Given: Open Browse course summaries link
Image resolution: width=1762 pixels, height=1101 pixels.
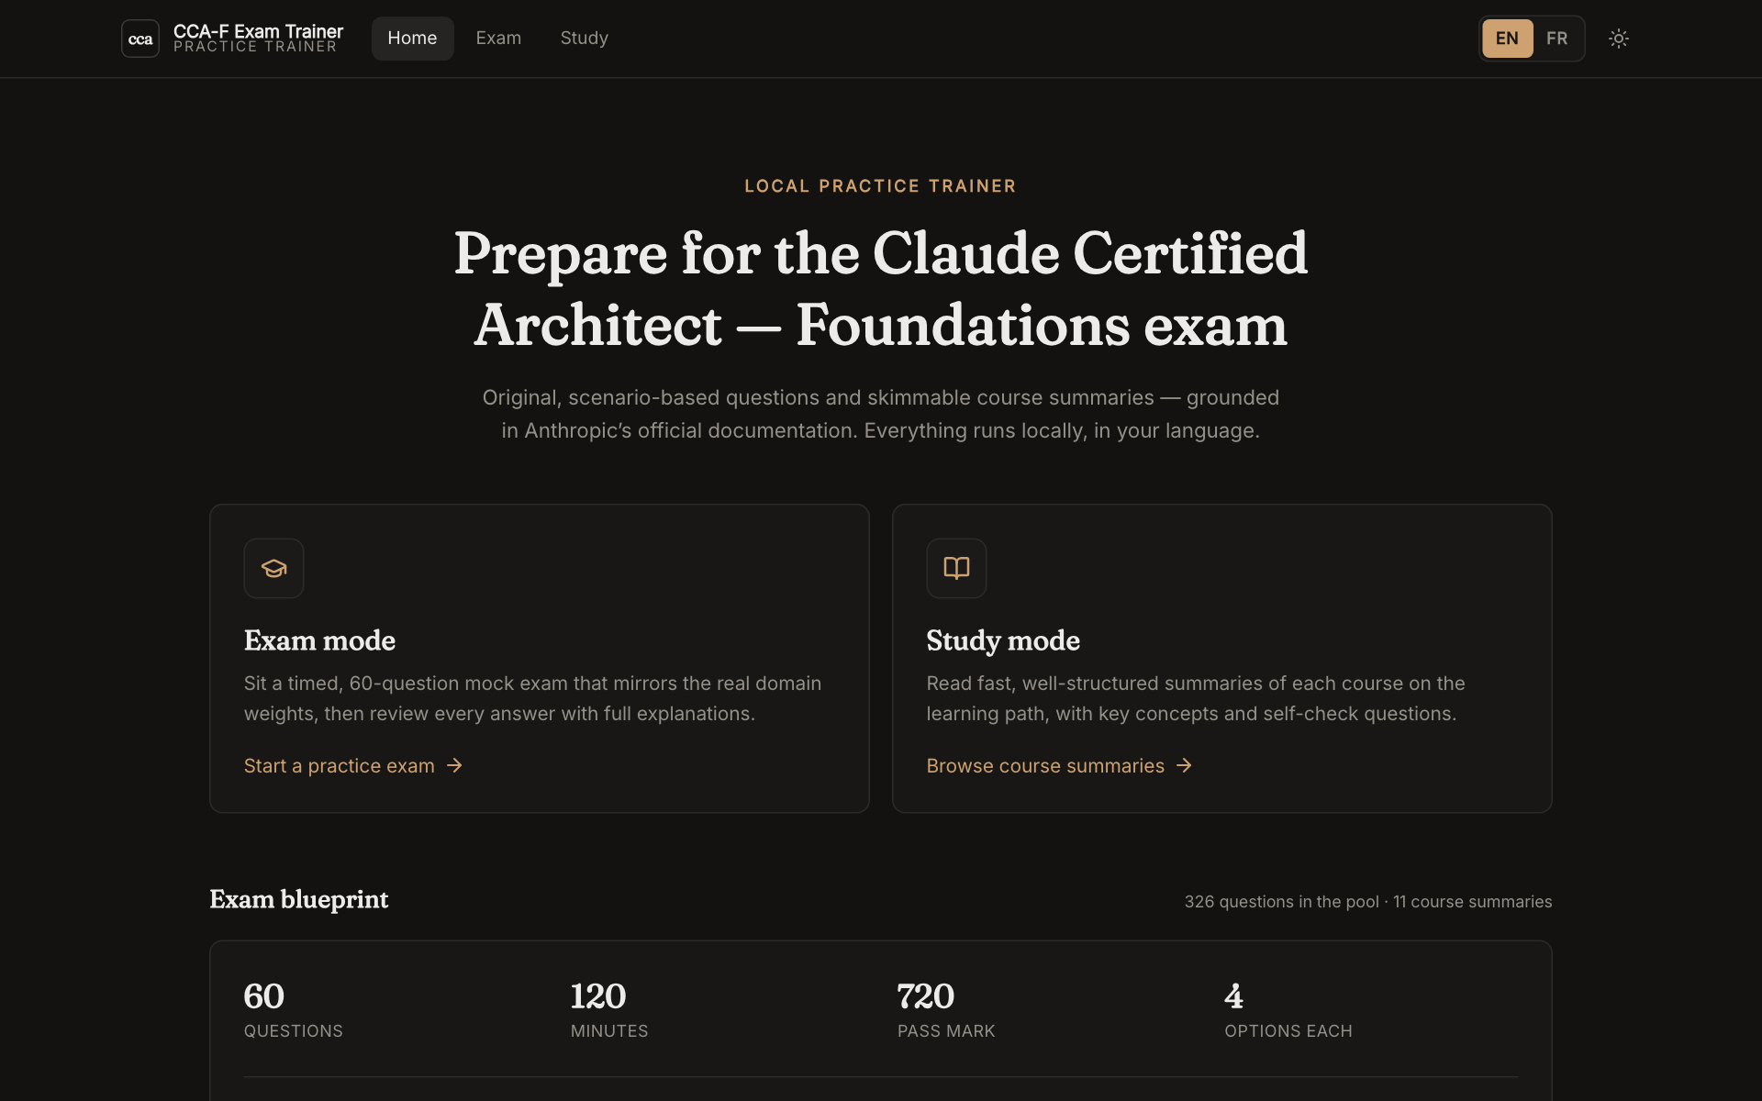Looking at the screenshot, I should tap(1059, 765).
